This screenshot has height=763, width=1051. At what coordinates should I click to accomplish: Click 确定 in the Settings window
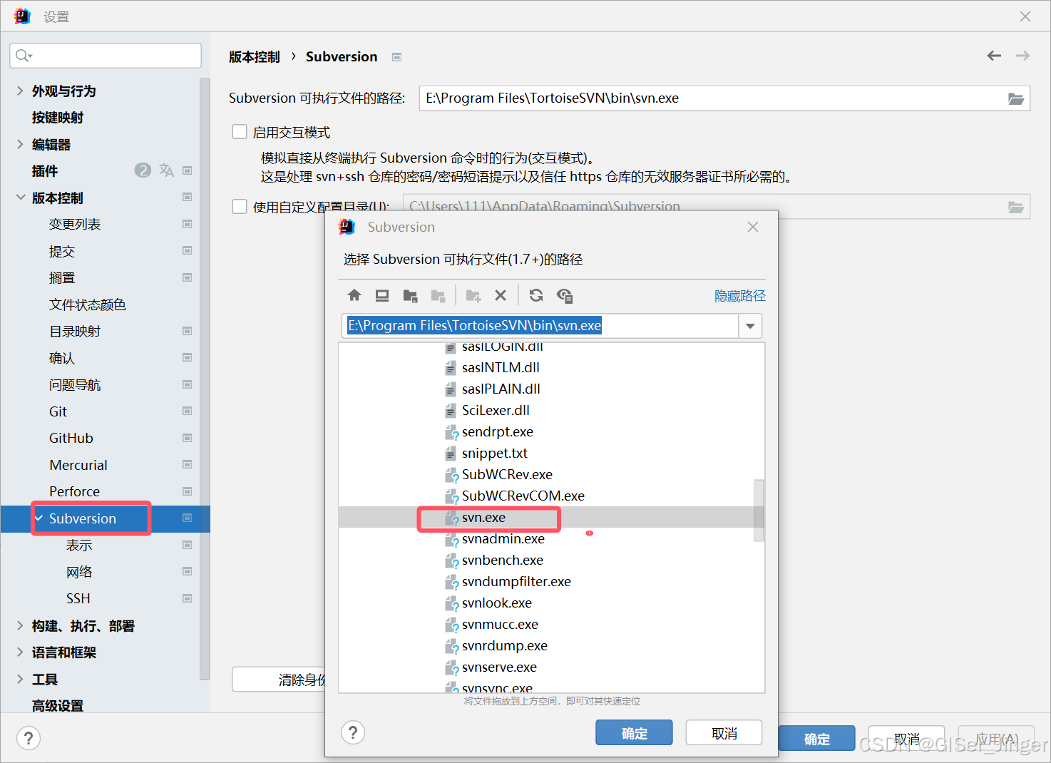pyautogui.click(x=816, y=739)
